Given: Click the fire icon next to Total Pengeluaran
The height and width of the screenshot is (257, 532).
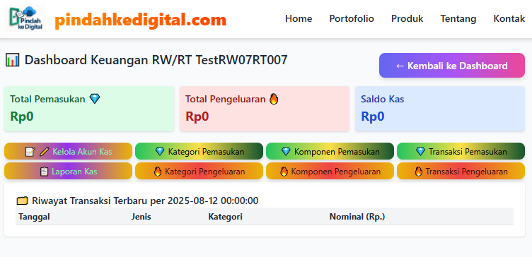Looking at the screenshot, I should 274,99.
